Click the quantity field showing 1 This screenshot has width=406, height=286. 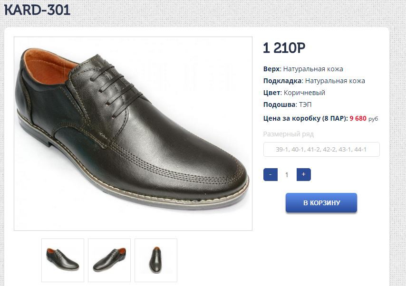(x=287, y=175)
